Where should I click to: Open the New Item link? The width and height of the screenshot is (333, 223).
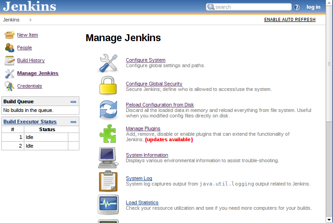pos(28,35)
